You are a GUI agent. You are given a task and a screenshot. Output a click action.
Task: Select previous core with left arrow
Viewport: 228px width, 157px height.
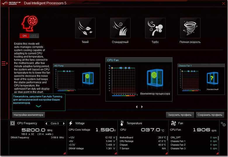46,123
